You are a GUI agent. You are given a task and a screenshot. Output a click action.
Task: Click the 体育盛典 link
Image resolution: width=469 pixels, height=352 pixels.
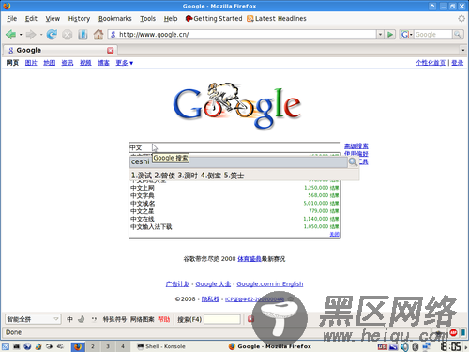pos(250,259)
